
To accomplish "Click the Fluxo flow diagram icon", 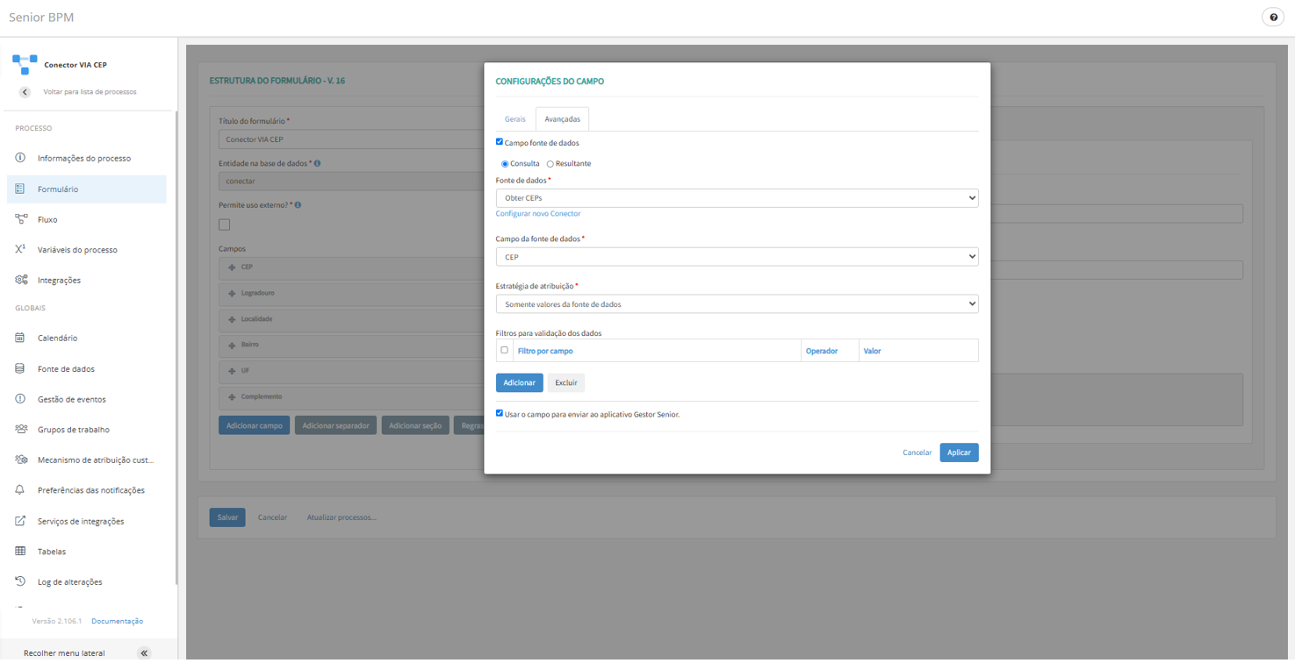I will coord(21,219).
